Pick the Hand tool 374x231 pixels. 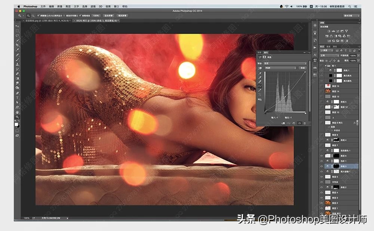[x=18, y=112]
